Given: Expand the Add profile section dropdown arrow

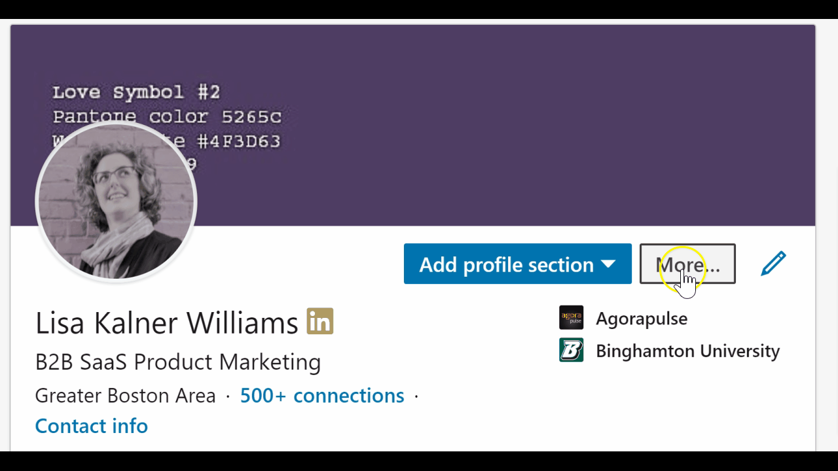Looking at the screenshot, I should point(608,264).
